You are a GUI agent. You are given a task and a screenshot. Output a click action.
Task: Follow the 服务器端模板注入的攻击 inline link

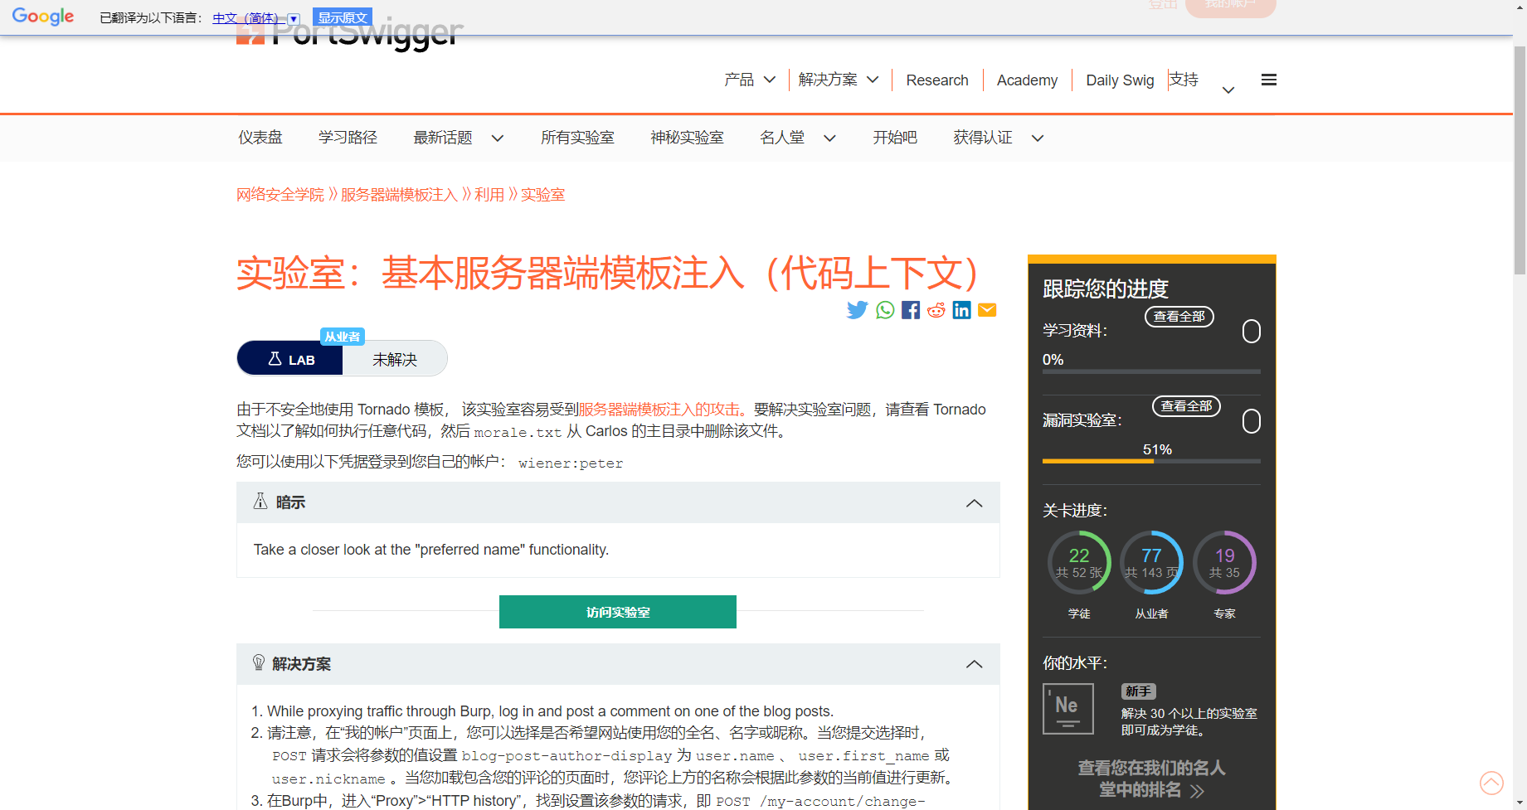(x=659, y=410)
